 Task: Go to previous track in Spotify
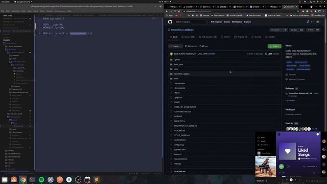pos(287,180)
